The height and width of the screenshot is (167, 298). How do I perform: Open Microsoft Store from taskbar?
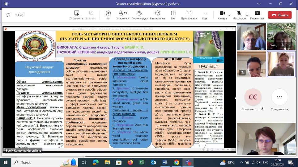click(119, 162)
